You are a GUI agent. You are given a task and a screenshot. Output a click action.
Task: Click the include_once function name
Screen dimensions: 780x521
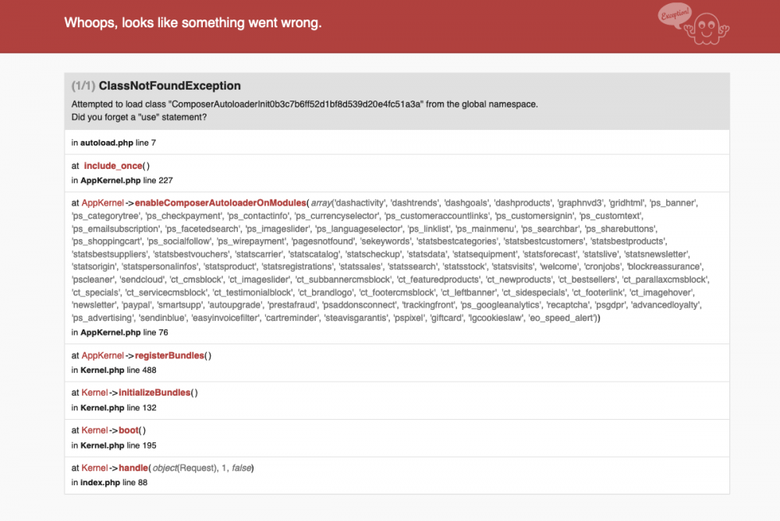coord(114,165)
